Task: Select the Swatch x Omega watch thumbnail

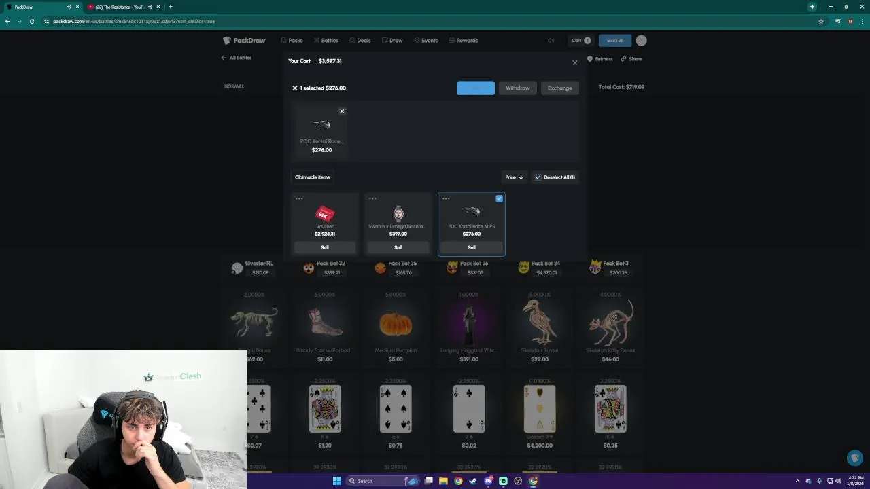Action: [398, 213]
